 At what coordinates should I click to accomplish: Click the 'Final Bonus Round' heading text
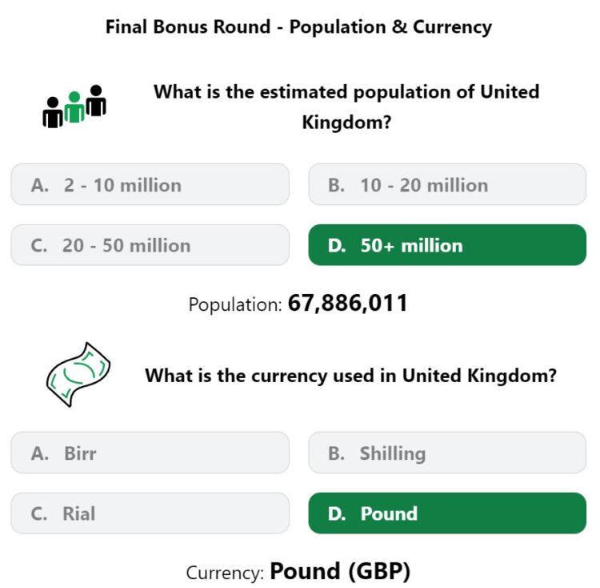pos(188,26)
